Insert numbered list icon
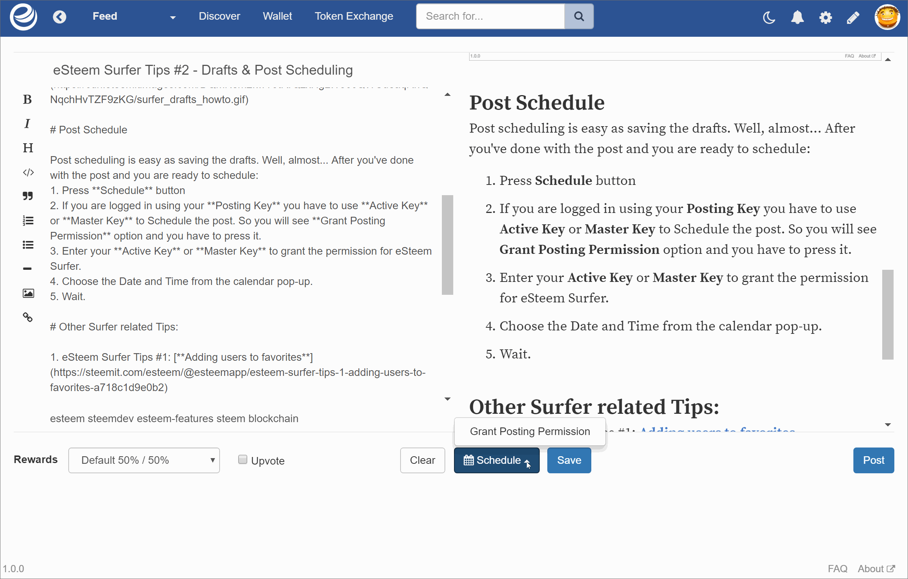The width and height of the screenshot is (908, 579). pyautogui.click(x=28, y=221)
